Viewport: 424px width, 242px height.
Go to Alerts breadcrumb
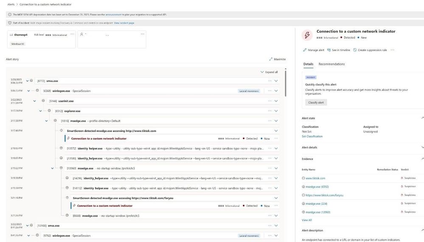[11, 4]
